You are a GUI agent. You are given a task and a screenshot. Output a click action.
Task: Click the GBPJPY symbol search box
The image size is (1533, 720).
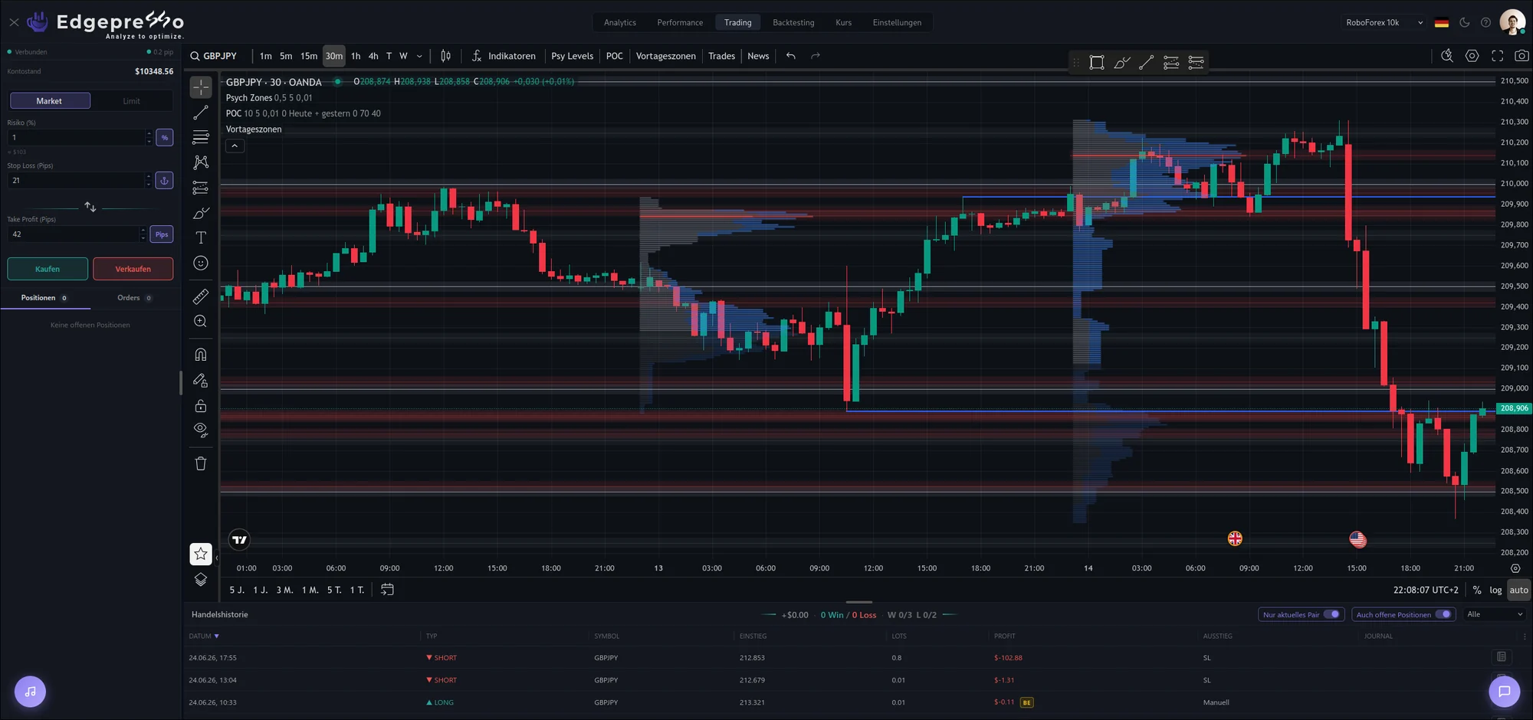215,56
